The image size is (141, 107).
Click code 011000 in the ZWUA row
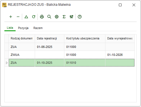coord(85,55)
